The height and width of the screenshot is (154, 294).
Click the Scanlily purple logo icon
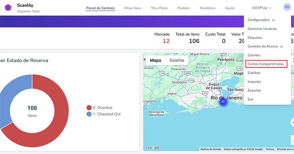pos(8,8)
